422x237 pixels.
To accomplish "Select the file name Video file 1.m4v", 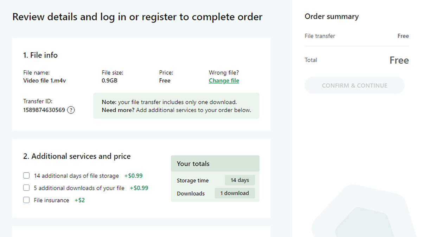I will 44,81.
